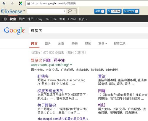Image resolution: width=148 pixels, height=121 pixels.
Task: Click the green URL www.zhaoniupai.com/blog/
Action: tap(50, 65)
